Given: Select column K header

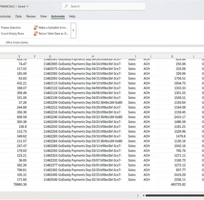Looking at the screenshot, I should pyautogui.click(x=172, y=56).
